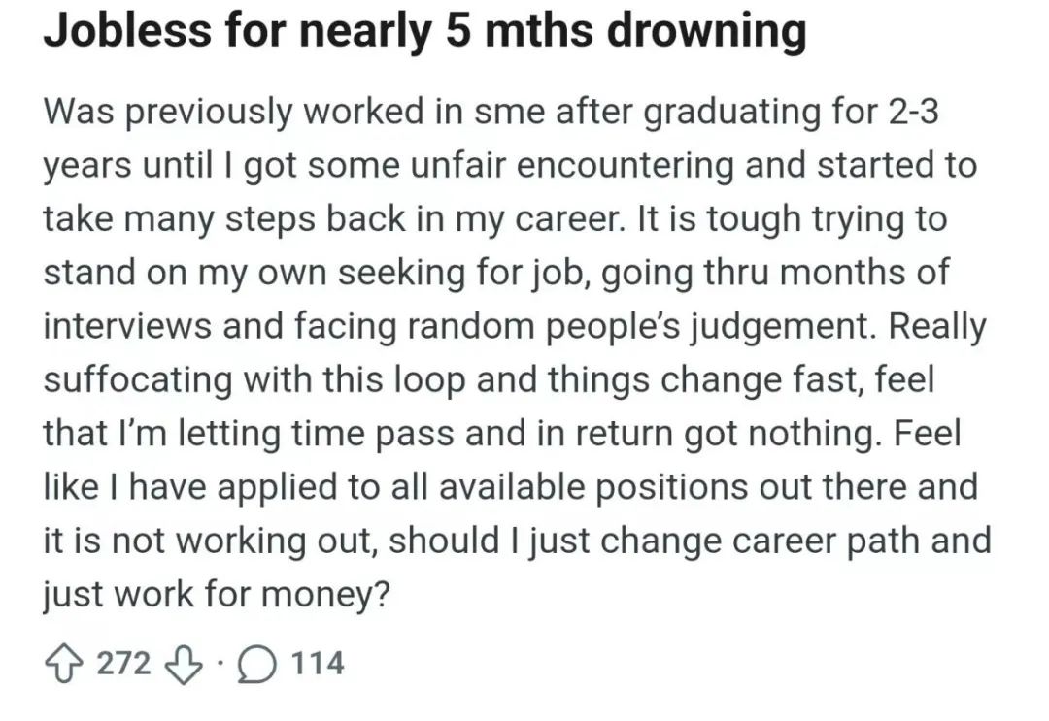Downvote the post with the down arrow
Viewport: 1049px width, 721px height.
[x=184, y=665]
